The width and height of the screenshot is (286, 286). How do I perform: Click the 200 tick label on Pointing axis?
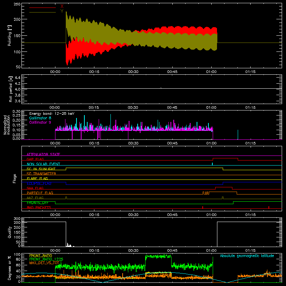click(x=17, y=19)
